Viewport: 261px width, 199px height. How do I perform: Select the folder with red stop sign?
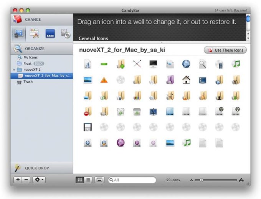coord(88,111)
